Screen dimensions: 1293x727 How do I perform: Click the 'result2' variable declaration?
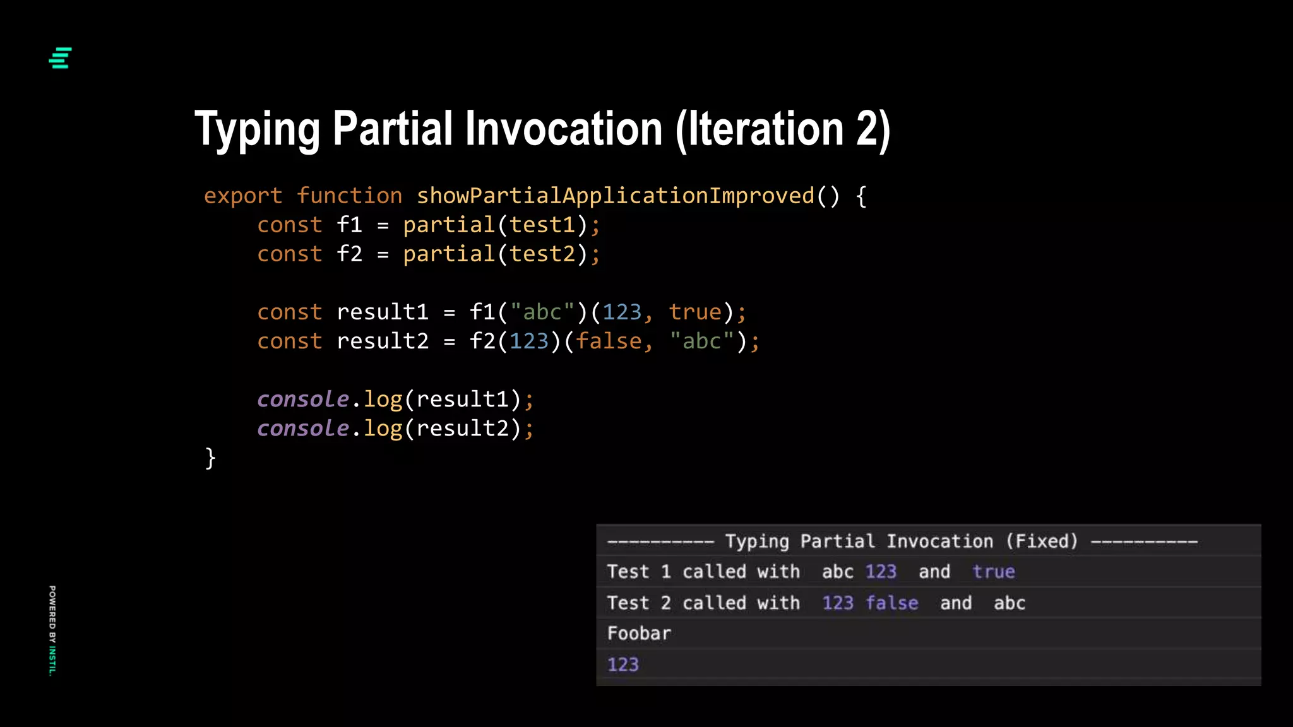pyautogui.click(x=382, y=341)
